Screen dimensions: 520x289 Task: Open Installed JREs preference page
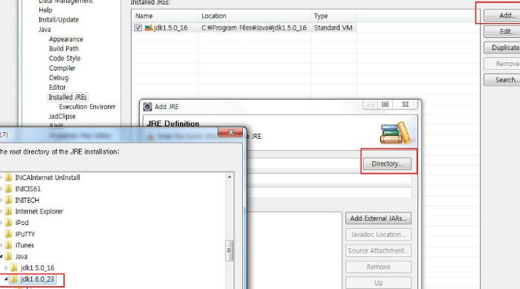(x=68, y=97)
